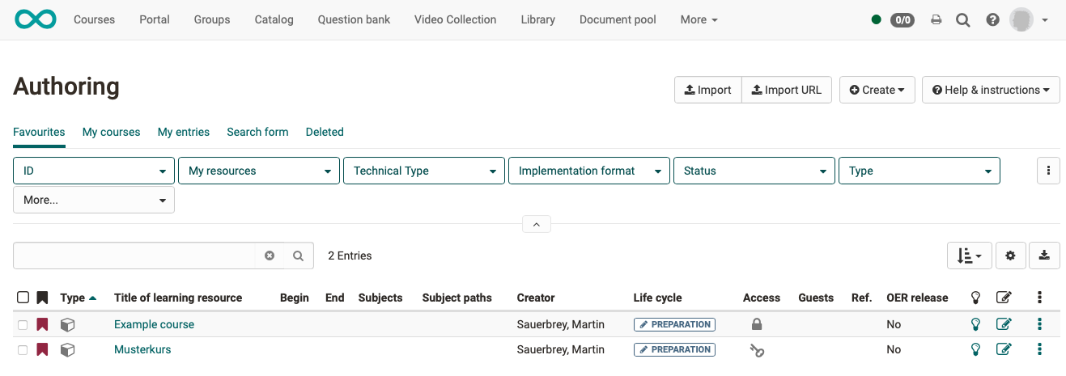Tick the checkbox for Example course
Viewport: 1066px width, 376px height.
click(x=23, y=324)
